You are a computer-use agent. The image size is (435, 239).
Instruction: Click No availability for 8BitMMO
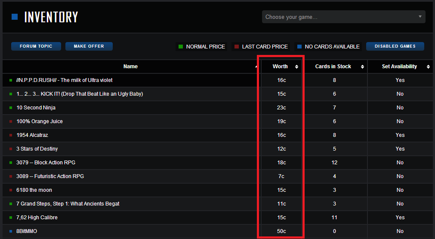(400, 231)
